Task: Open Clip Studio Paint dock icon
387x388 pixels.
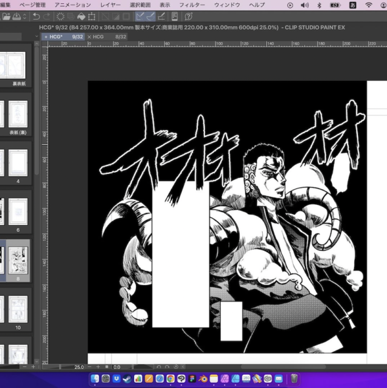Action: click(x=181, y=378)
